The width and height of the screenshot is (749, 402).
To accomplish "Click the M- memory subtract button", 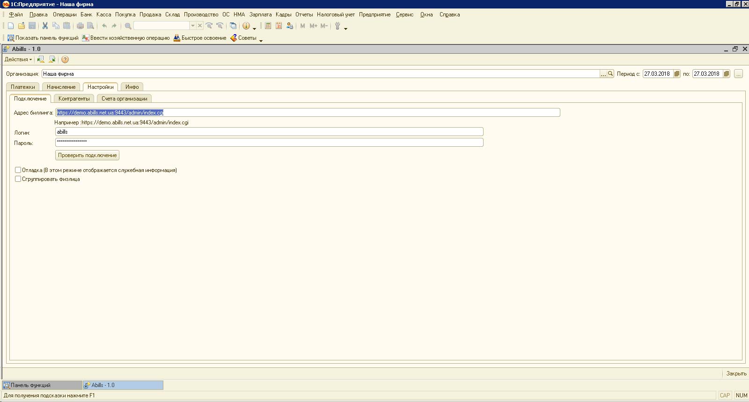I will pos(324,26).
